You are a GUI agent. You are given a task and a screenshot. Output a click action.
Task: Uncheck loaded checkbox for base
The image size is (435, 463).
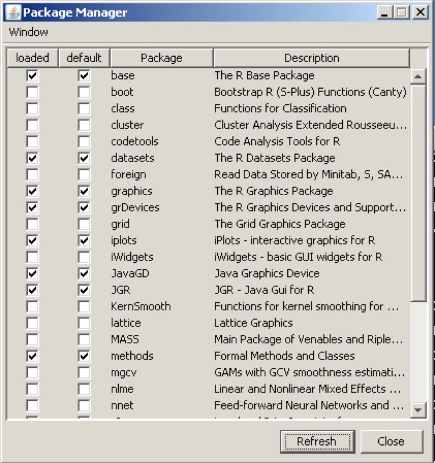[32, 76]
